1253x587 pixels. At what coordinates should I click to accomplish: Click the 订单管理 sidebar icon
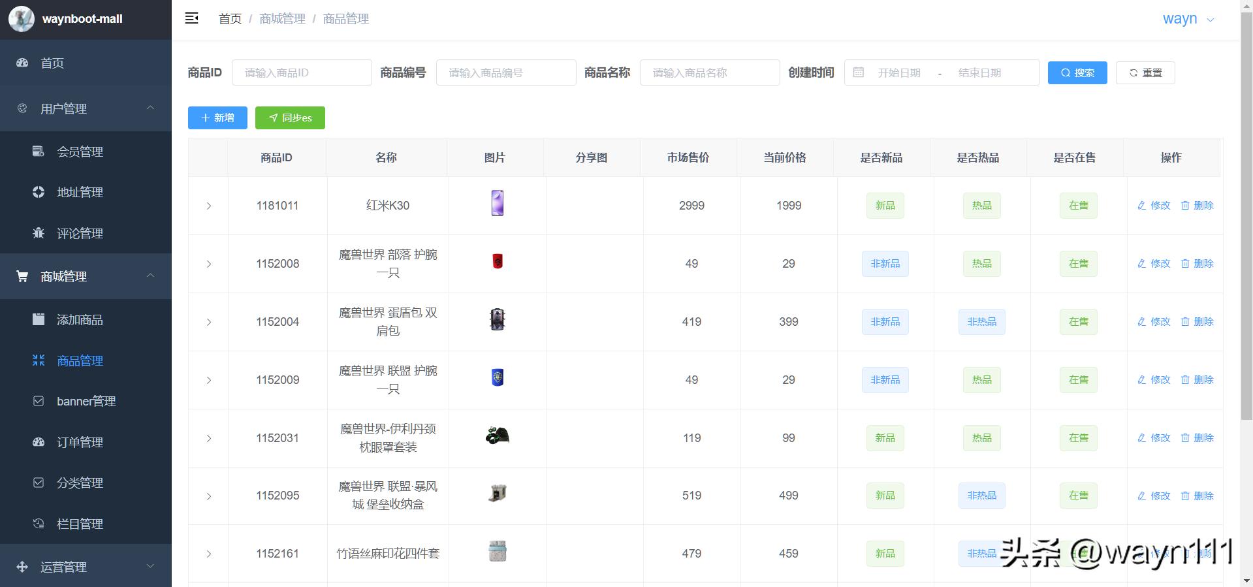pos(39,442)
